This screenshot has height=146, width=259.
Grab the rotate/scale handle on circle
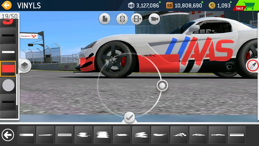162,86
